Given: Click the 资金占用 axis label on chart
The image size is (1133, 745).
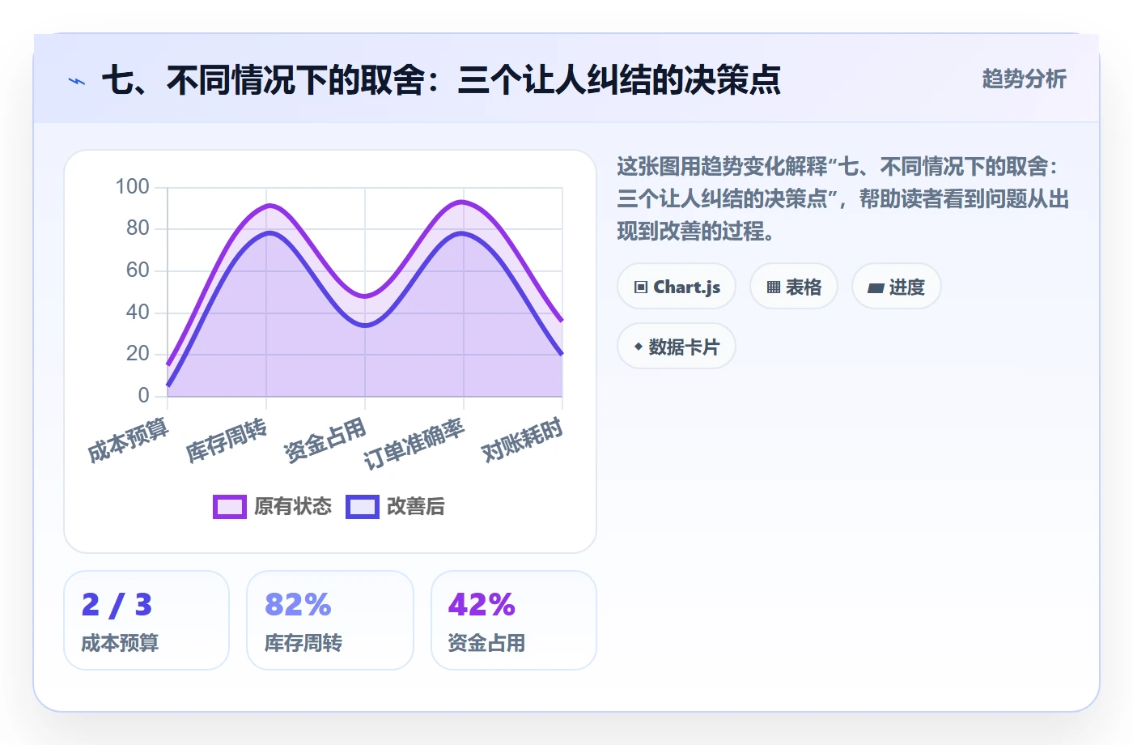Looking at the screenshot, I should tap(325, 441).
